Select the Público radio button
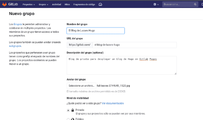 68,119
